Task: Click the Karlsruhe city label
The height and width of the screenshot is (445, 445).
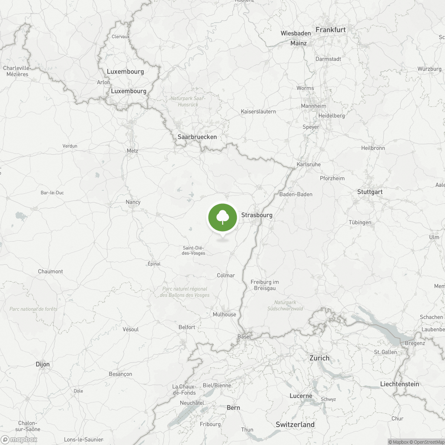Action: (309, 164)
